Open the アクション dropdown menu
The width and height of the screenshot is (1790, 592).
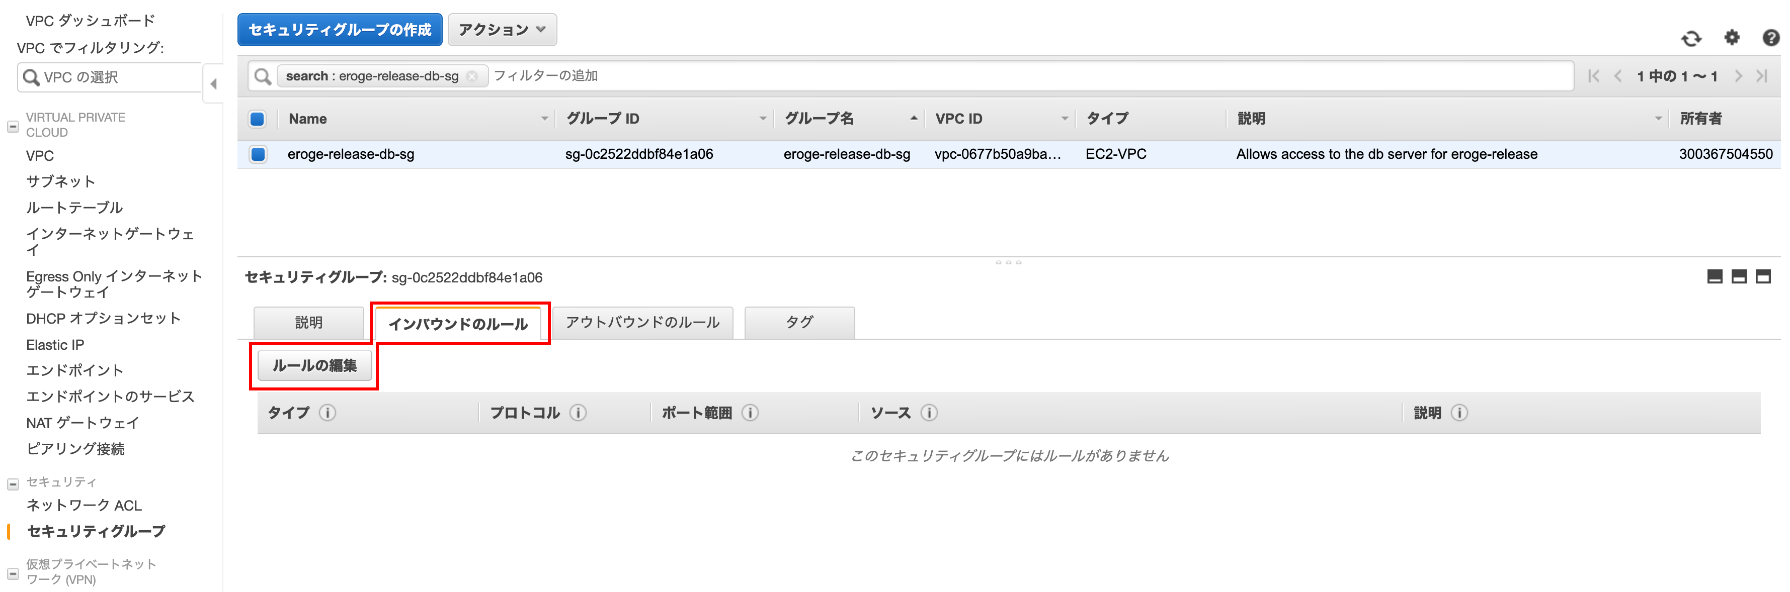pyautogui.click(x=502, y=30)
